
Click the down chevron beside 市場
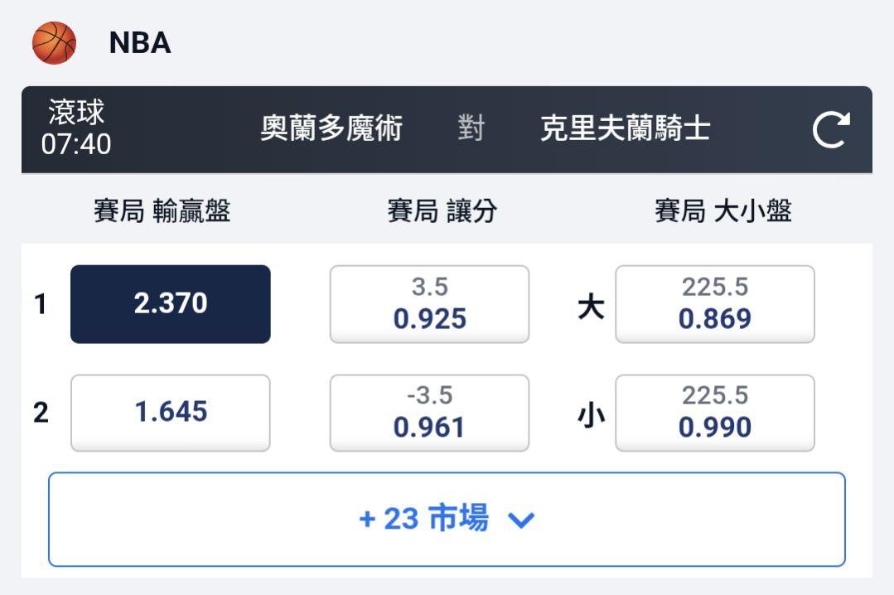point(521,520)
